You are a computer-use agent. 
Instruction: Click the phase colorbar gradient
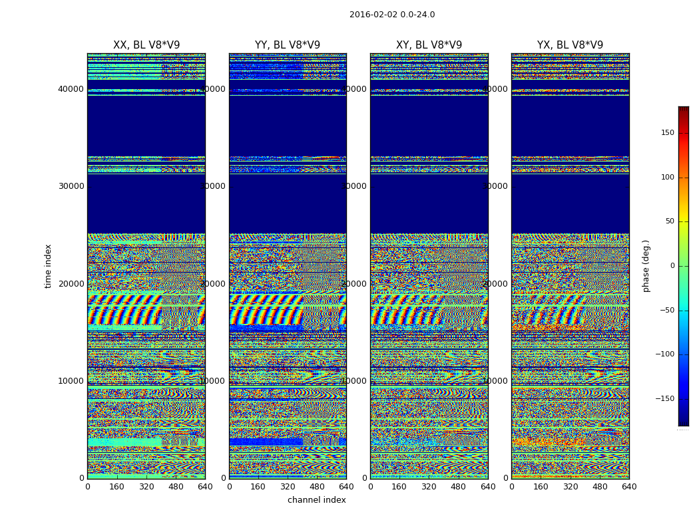pos(684,266)
